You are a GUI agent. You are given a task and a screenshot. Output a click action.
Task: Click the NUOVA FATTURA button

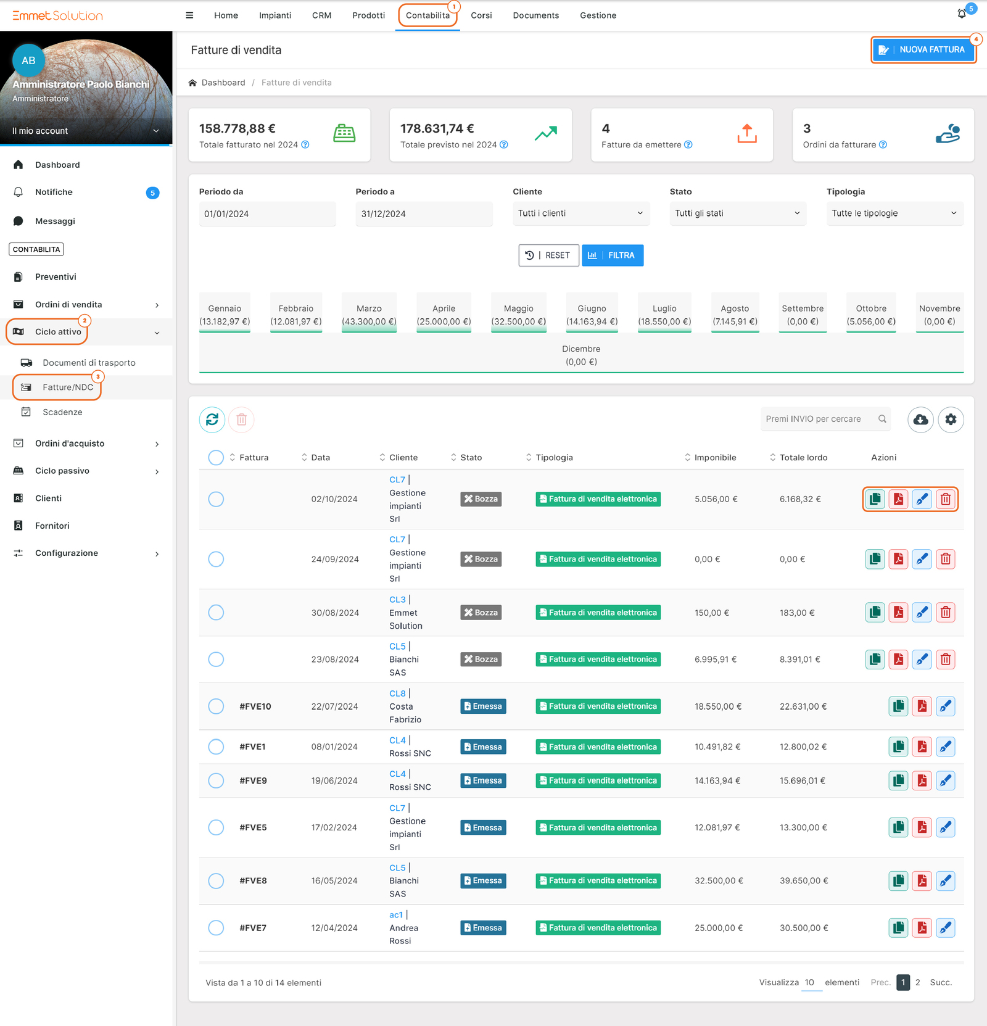(923, 50)
